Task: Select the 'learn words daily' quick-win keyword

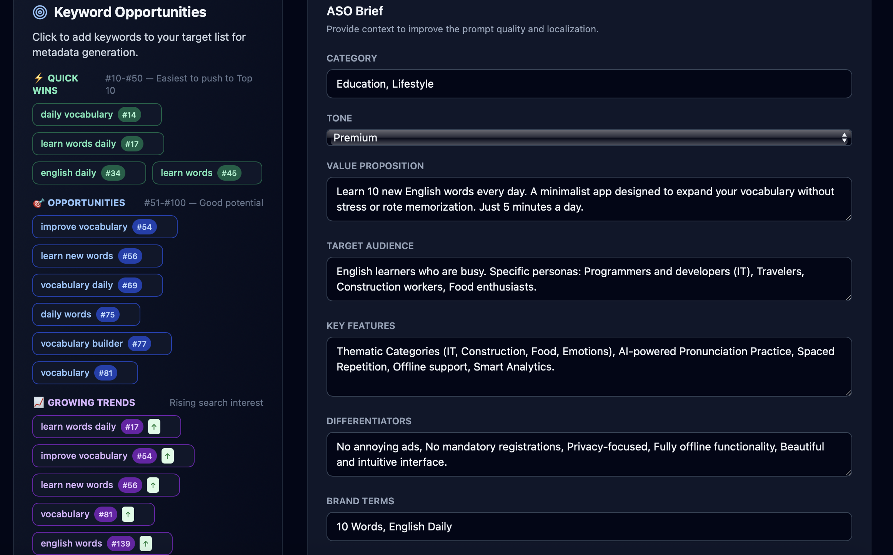Action: coord(98,143)
